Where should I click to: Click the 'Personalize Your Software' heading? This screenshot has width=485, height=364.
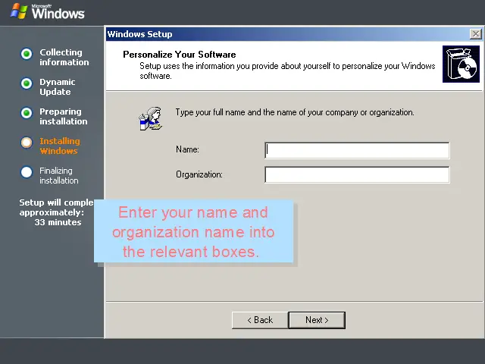180,55
